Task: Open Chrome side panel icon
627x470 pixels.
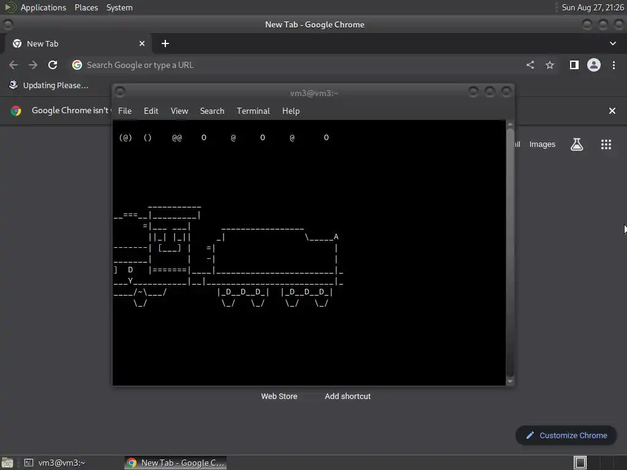Action: point(574,65)
